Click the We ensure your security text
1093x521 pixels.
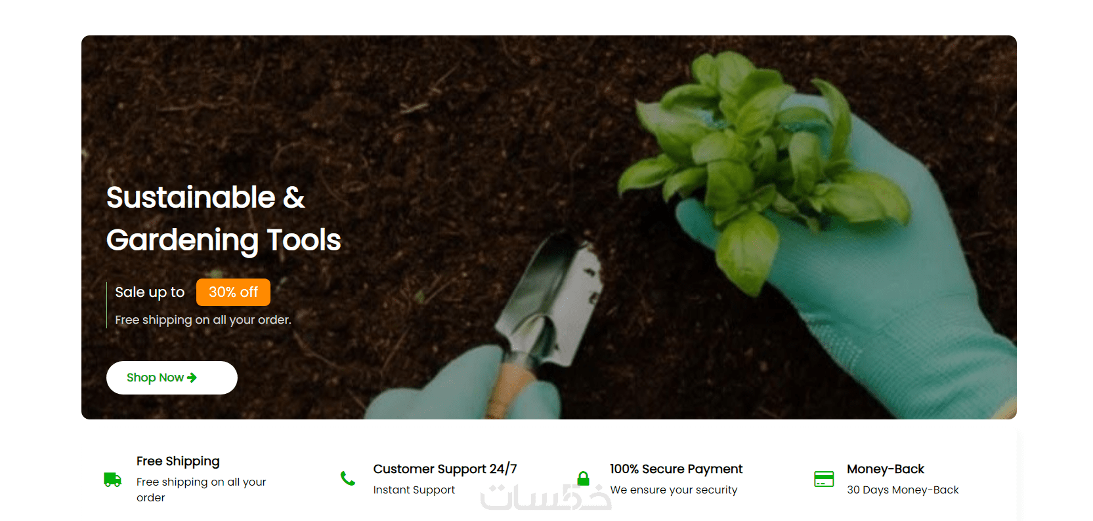674,490
